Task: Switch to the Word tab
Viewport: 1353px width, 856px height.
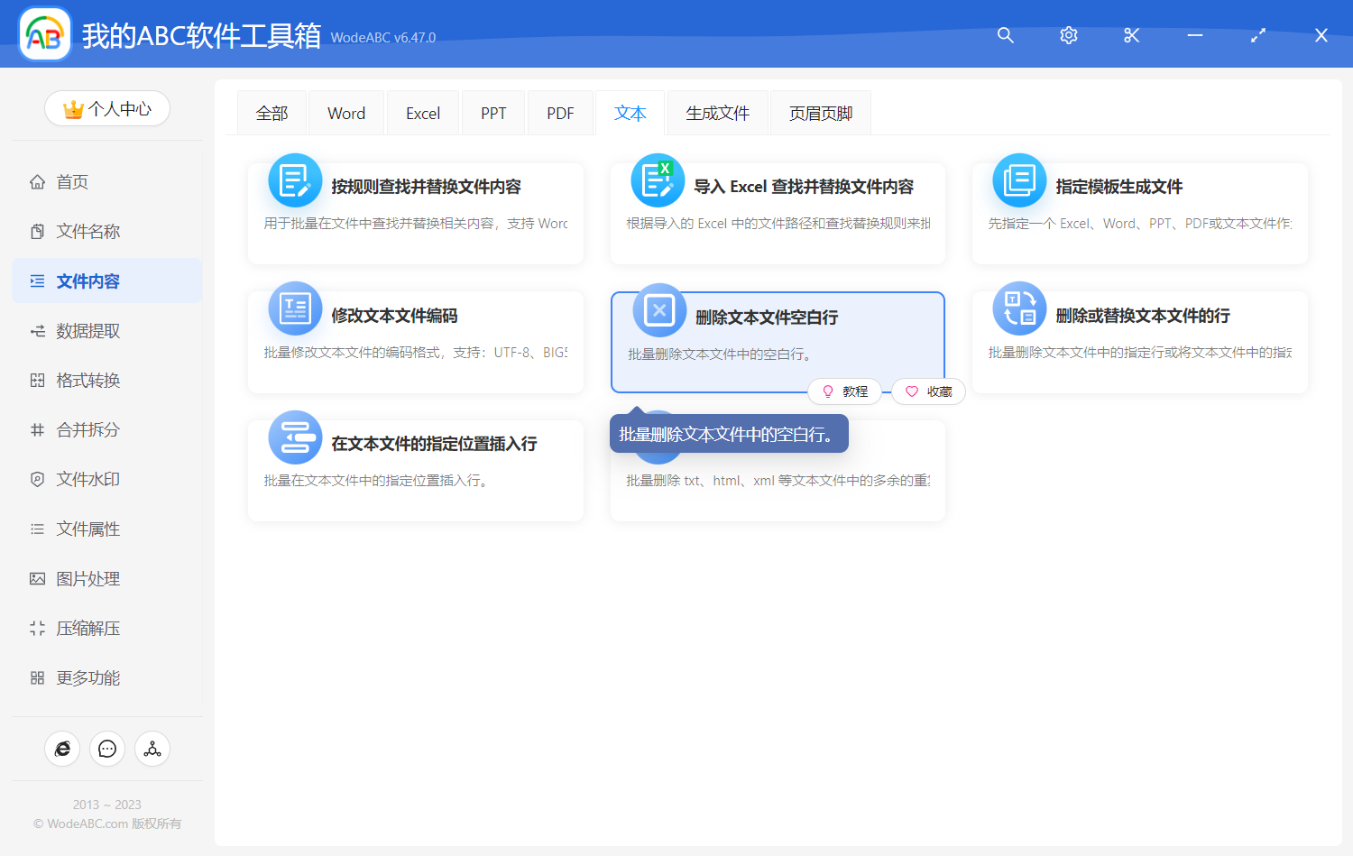Action: pos(345,112)
